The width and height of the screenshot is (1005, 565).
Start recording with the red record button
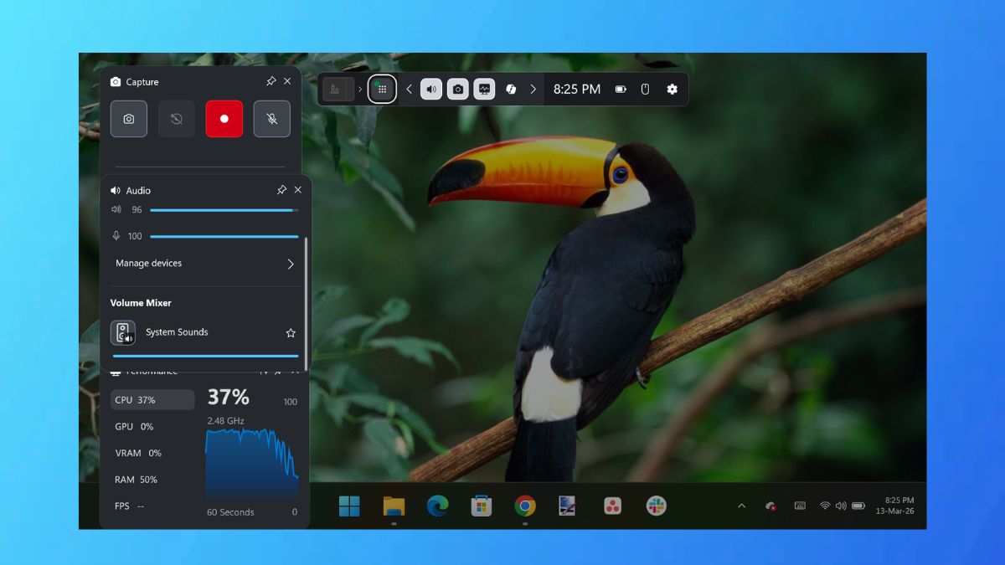(224, 118)
